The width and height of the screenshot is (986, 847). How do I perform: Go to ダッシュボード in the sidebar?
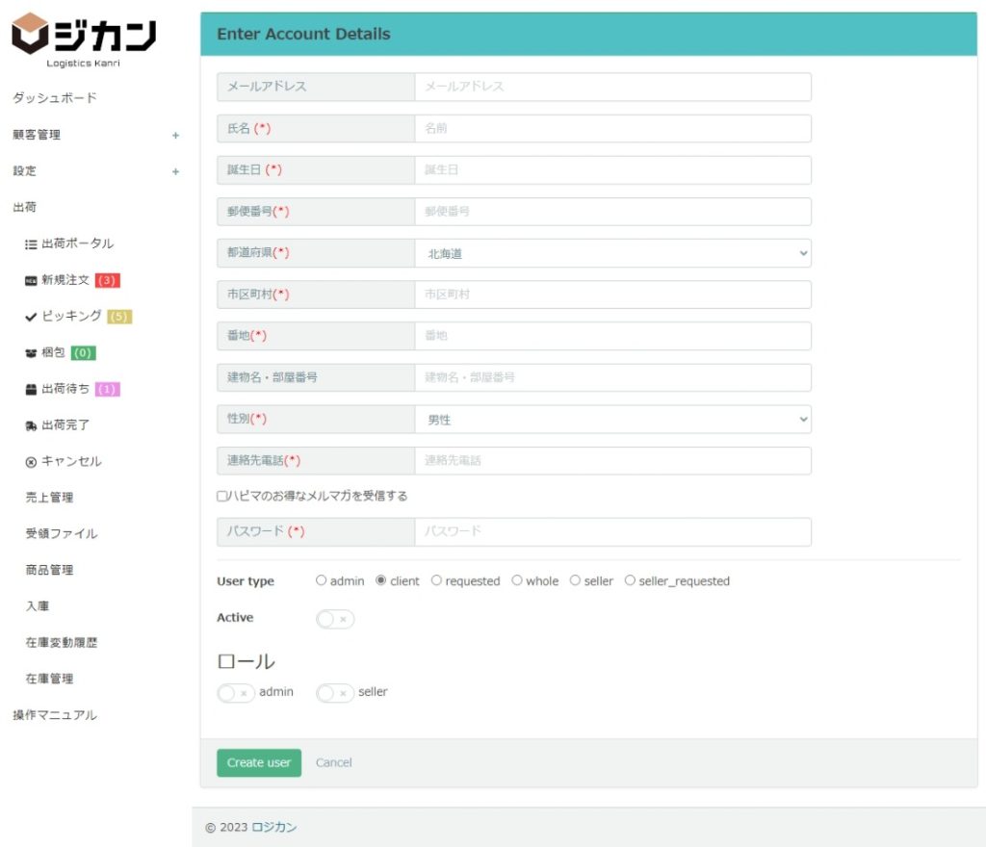pos(55,98)
